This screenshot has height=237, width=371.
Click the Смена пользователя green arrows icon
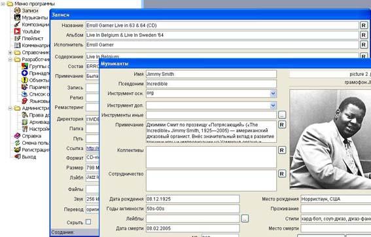tap(17, 143)
